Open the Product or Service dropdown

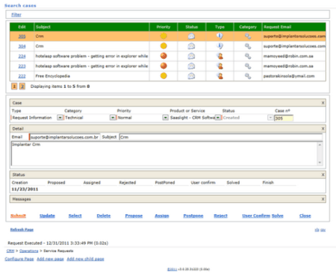tap(218, 118)
